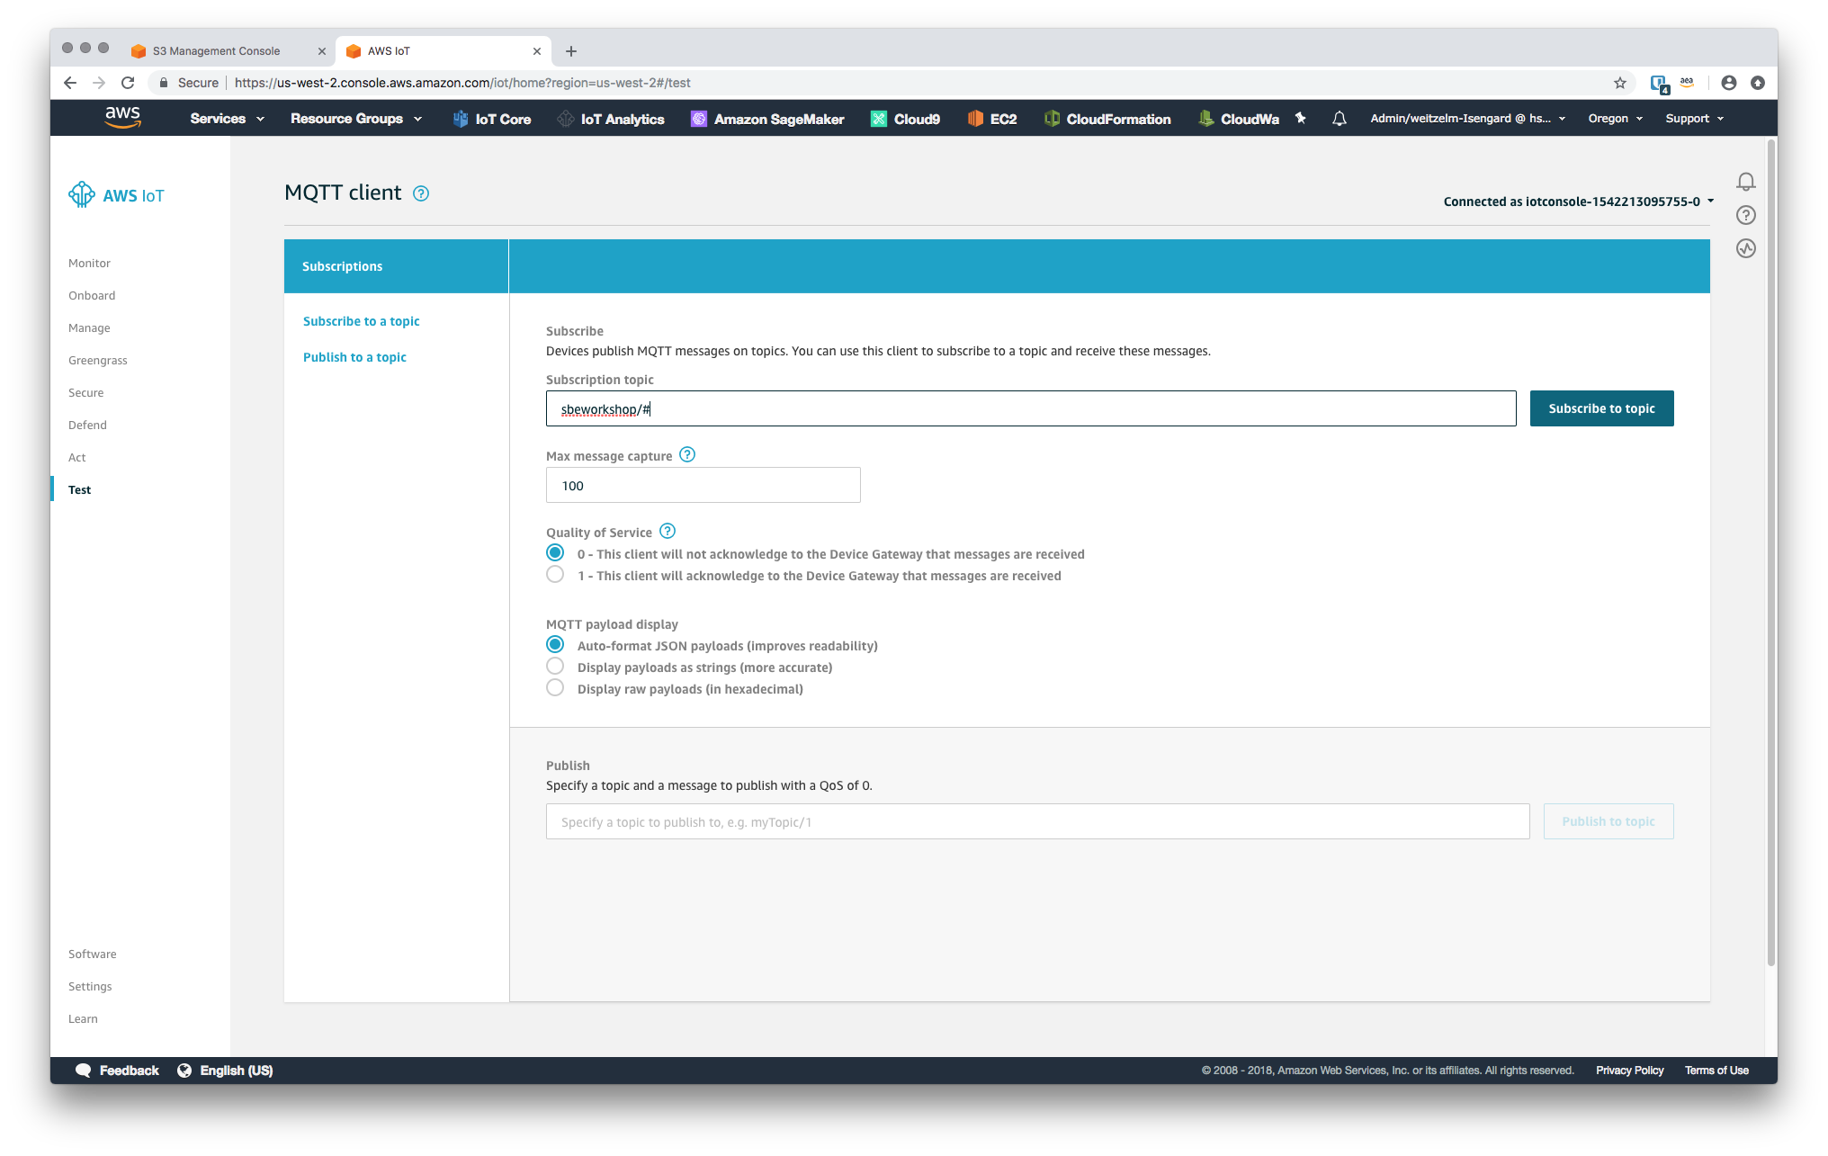This screenshot has width=1828, height=1156.
Task: Open Subscribe to a topic link
Action: pyautogui.click(x=361, y=321)
